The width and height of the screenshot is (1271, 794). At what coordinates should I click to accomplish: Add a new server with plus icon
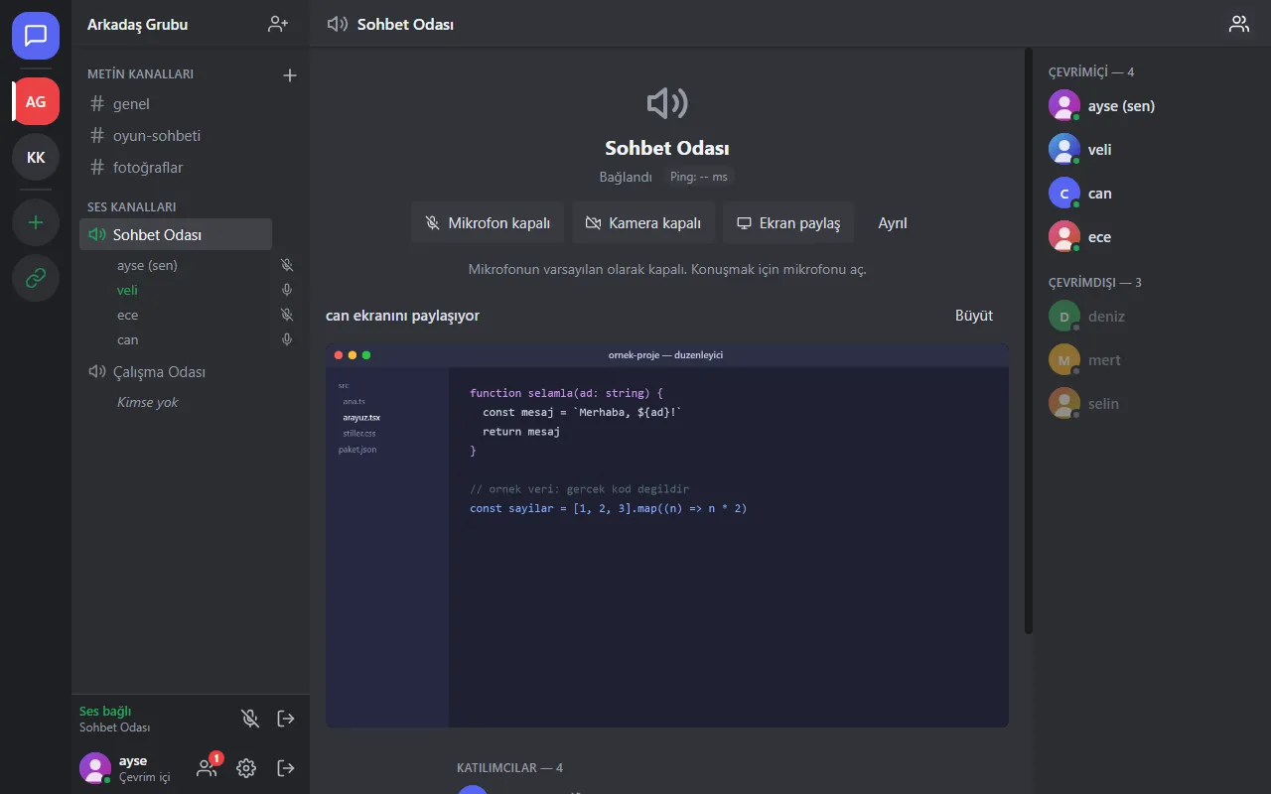point(36,222)
